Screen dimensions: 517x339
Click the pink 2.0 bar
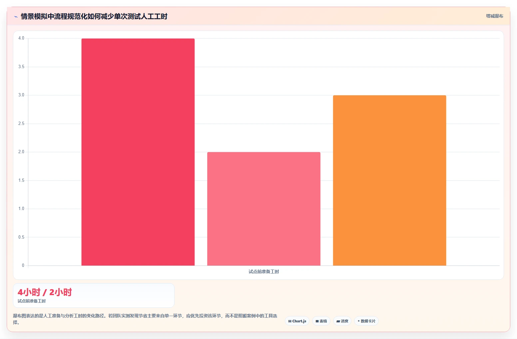(x=264, y=209)
